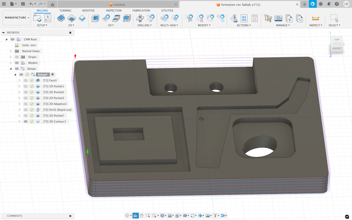Open a new document tab with plus
This screenshot has width=352, height=220.
[x=304, y=4]
